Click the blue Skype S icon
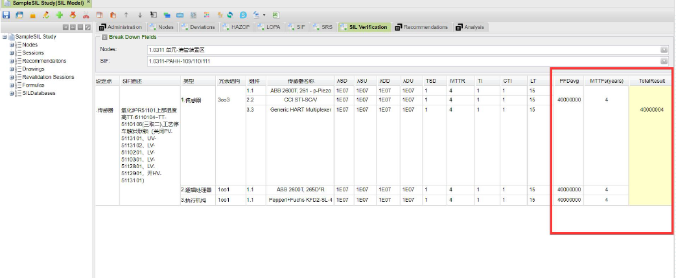This screenshot has width=676, height=278. (242, 14)
